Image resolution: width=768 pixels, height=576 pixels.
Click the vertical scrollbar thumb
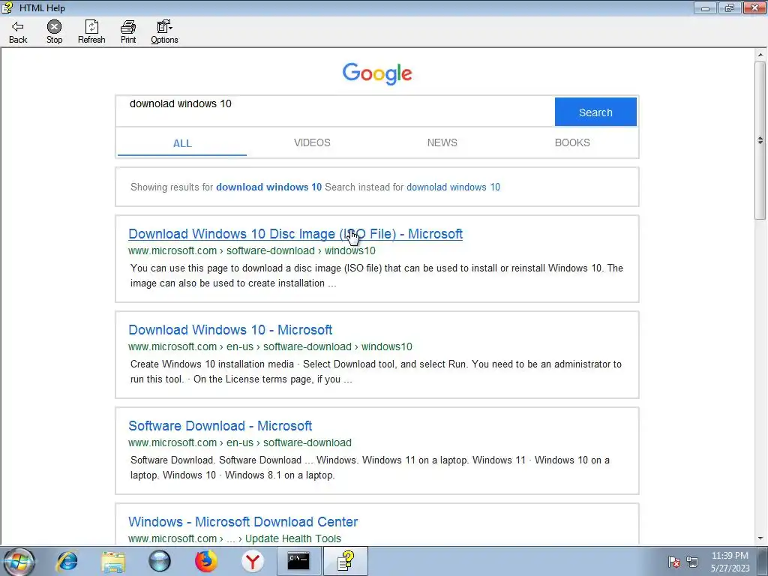click(x=760, y=140)
